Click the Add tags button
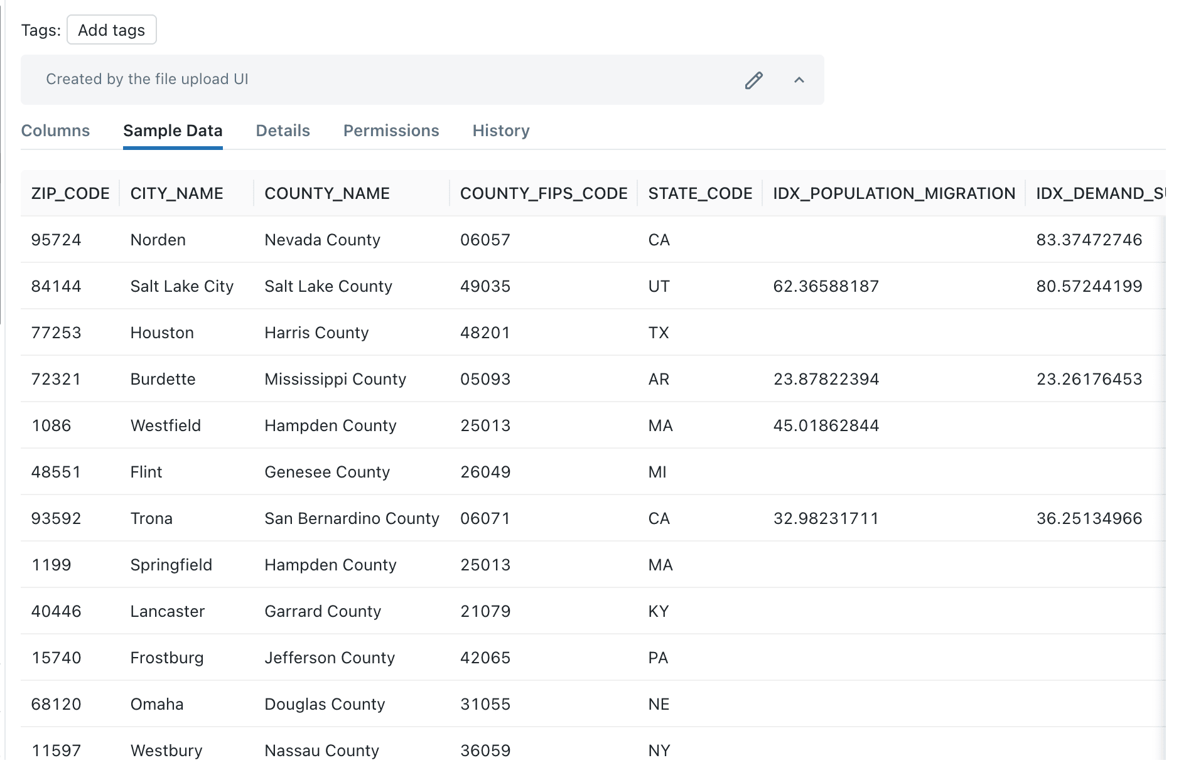 click(112, 30)
